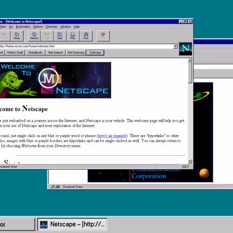Screen dimensions: 233x233
Task: Click the Netscape N logo animation
Action: 185,49
